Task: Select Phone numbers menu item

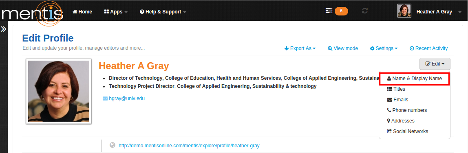Action: click(414, 110)
